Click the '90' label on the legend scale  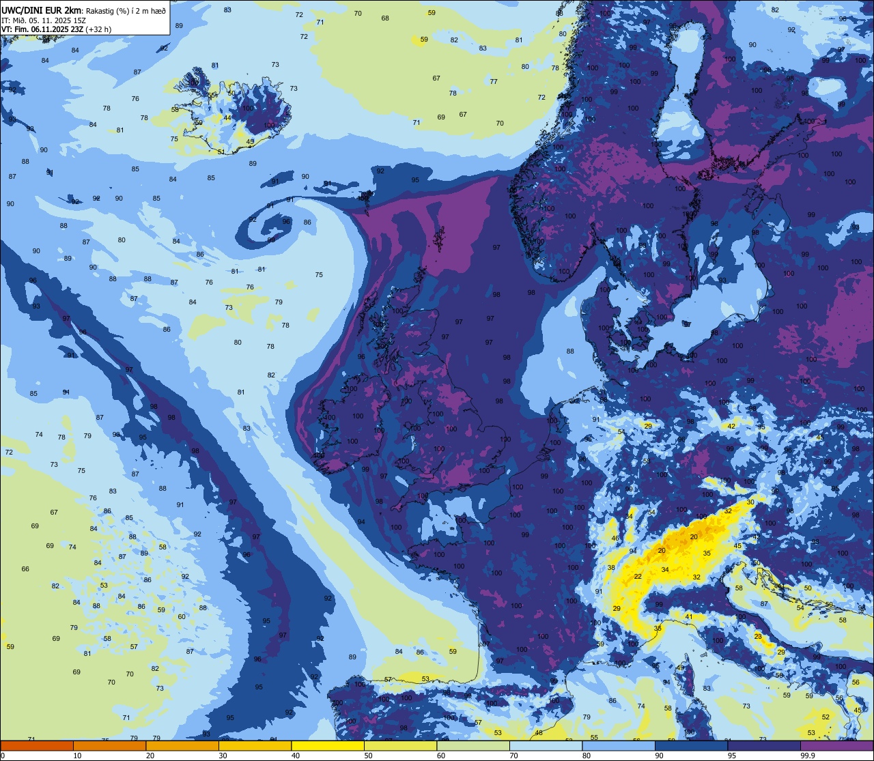pos(659,756)
